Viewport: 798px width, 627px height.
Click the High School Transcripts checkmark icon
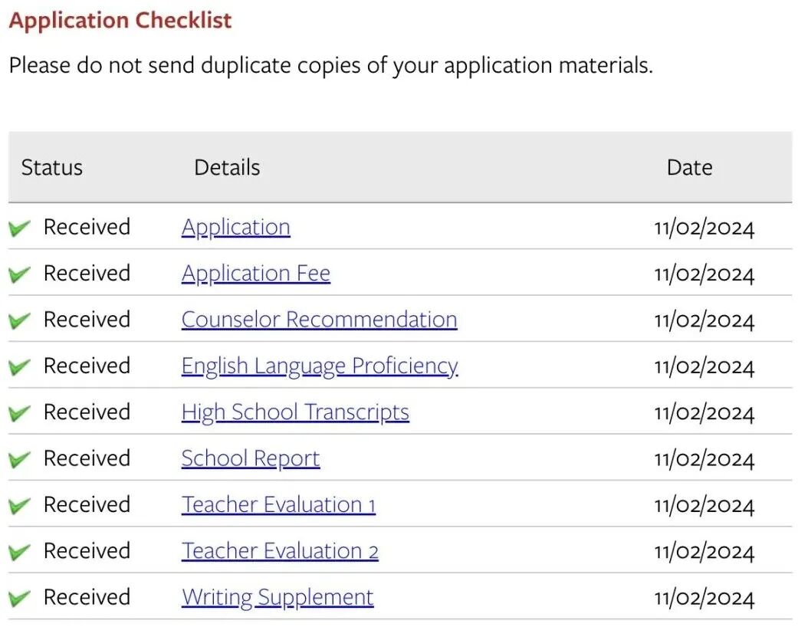click(x=20, y=412)
